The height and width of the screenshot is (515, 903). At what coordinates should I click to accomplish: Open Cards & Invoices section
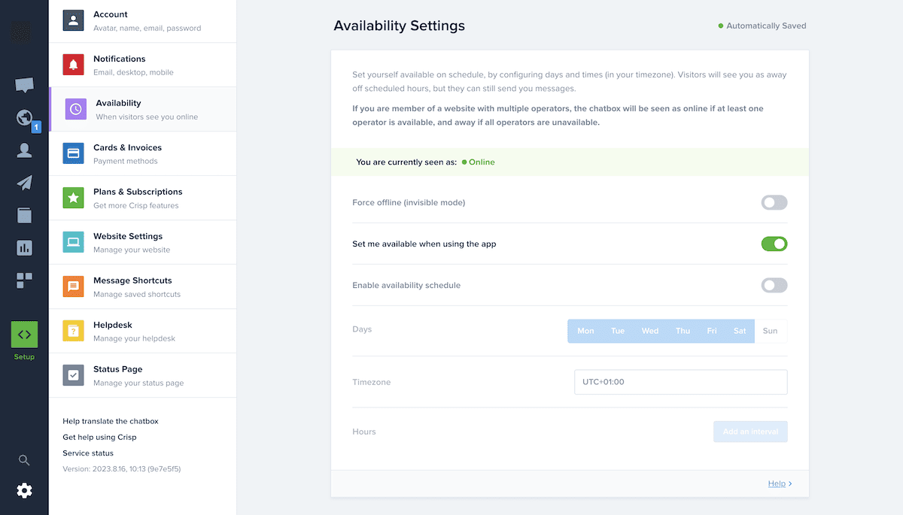[143, 153]
